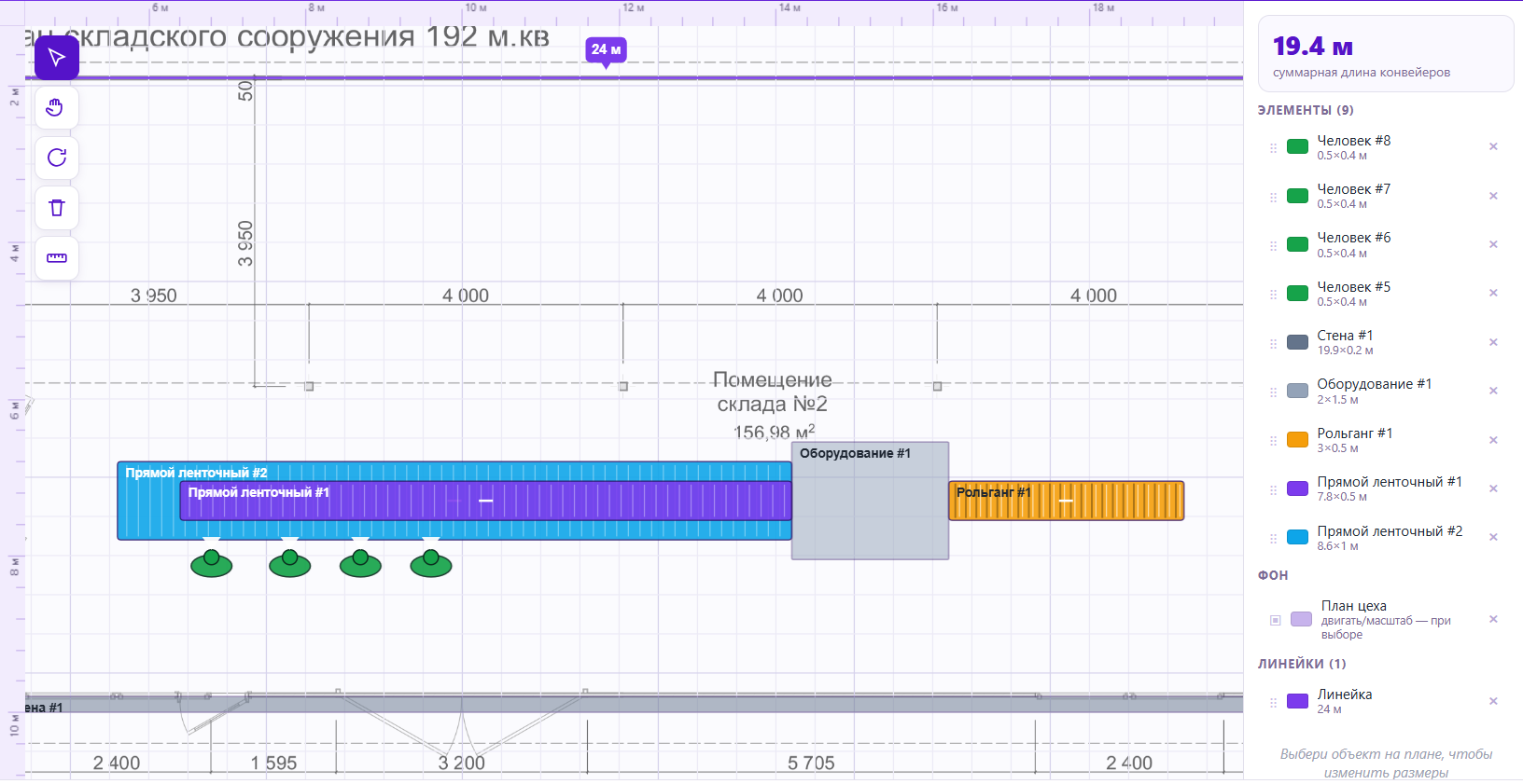Viewport: 1523px width, 784px height.
Task: Grab drag handle of Прямой ленточный #2
Action: [1273, 539]
